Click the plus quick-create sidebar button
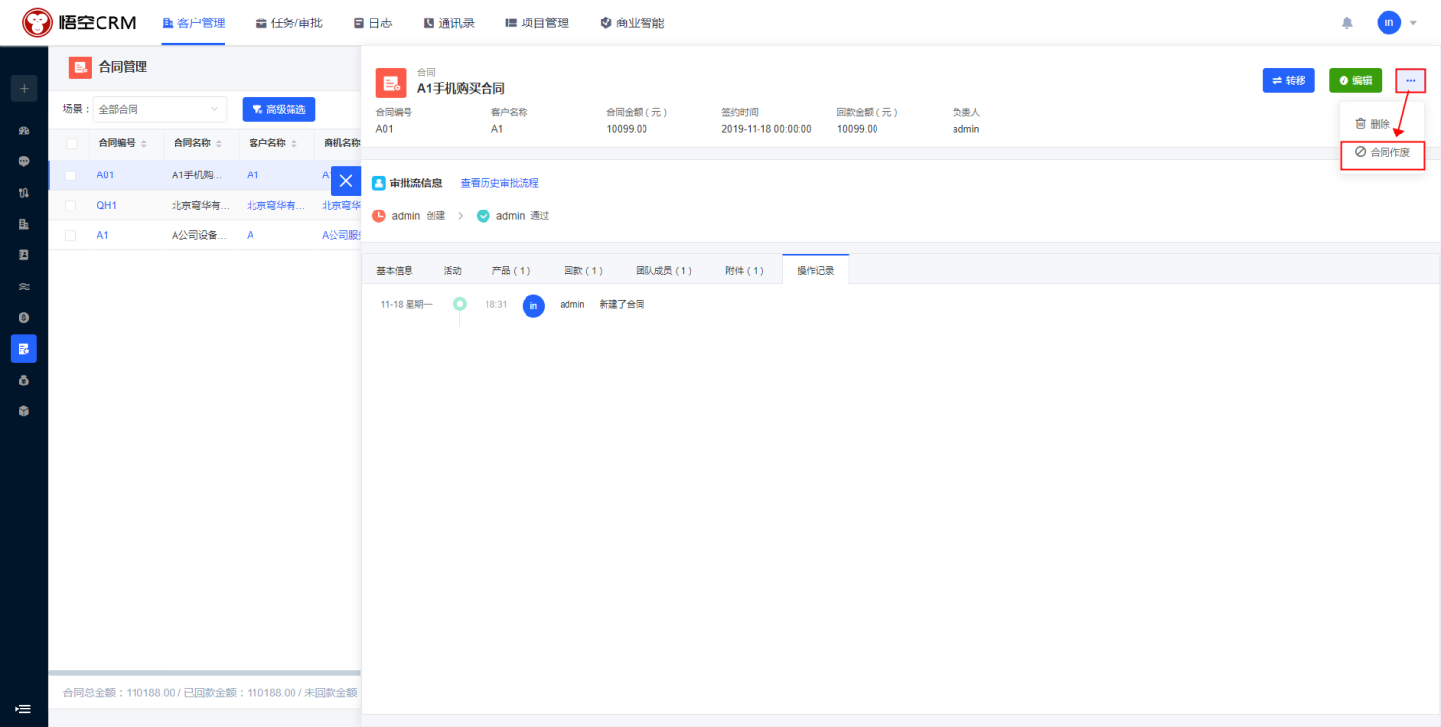Viewport: 1441px width, 727px height. tap(23, 89)
